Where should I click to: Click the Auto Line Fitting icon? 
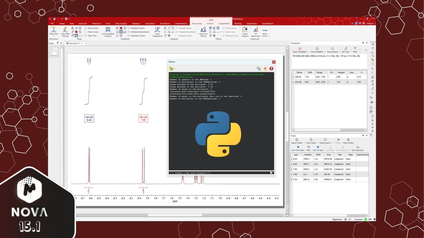[x=203, y=30]
